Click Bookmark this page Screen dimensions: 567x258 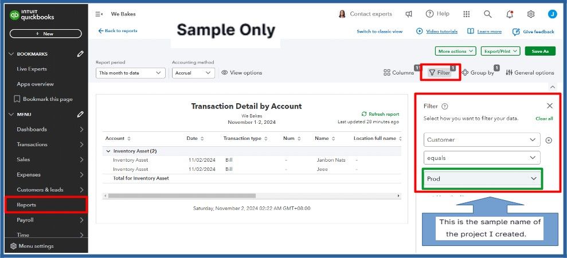[43, 99]
